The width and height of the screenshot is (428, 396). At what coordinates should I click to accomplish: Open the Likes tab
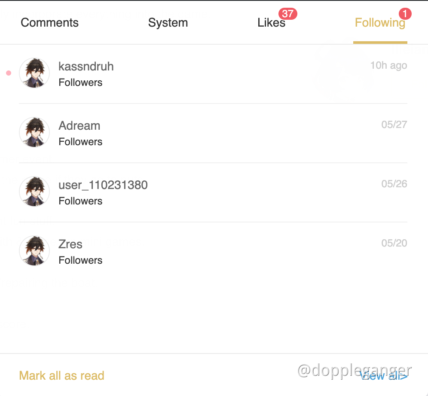pos(271,23)
